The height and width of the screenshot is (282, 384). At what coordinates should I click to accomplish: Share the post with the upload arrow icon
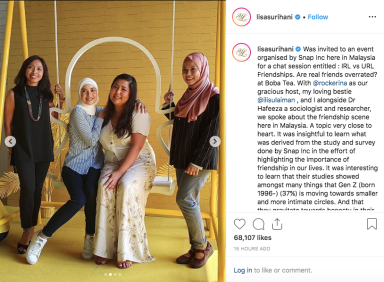point(277,224)
